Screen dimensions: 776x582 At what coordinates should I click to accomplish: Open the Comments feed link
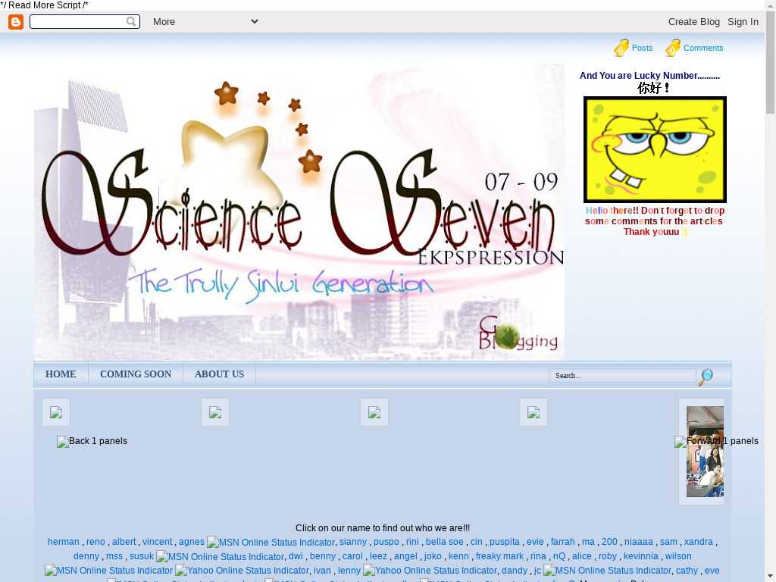[703, 48]
